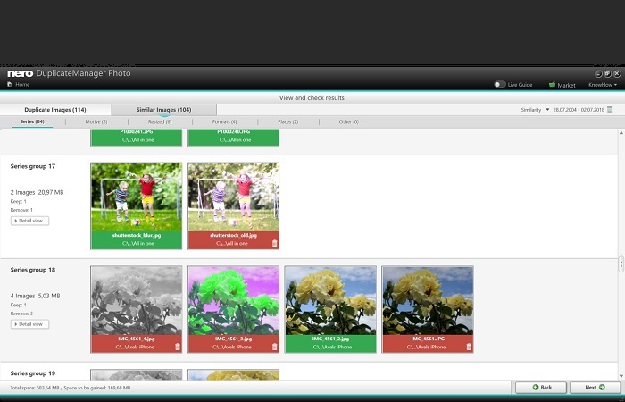Click trash icon on shutterstock_old.jpg
Screen dimensions: 625x402
coord(273,243)
